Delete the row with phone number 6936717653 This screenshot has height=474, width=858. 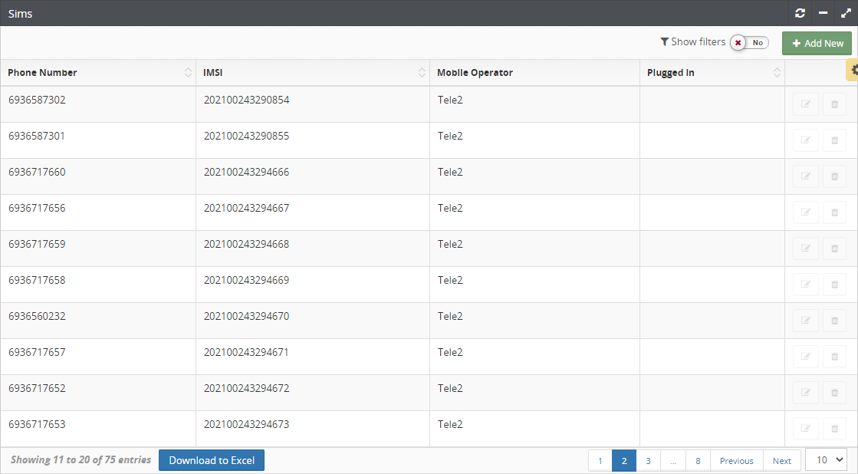(834, 429)
